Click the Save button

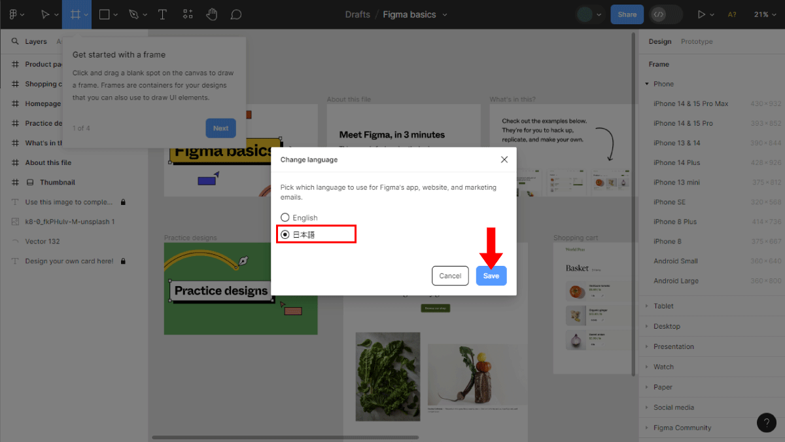pyautogui.click(x=491, y=276)
